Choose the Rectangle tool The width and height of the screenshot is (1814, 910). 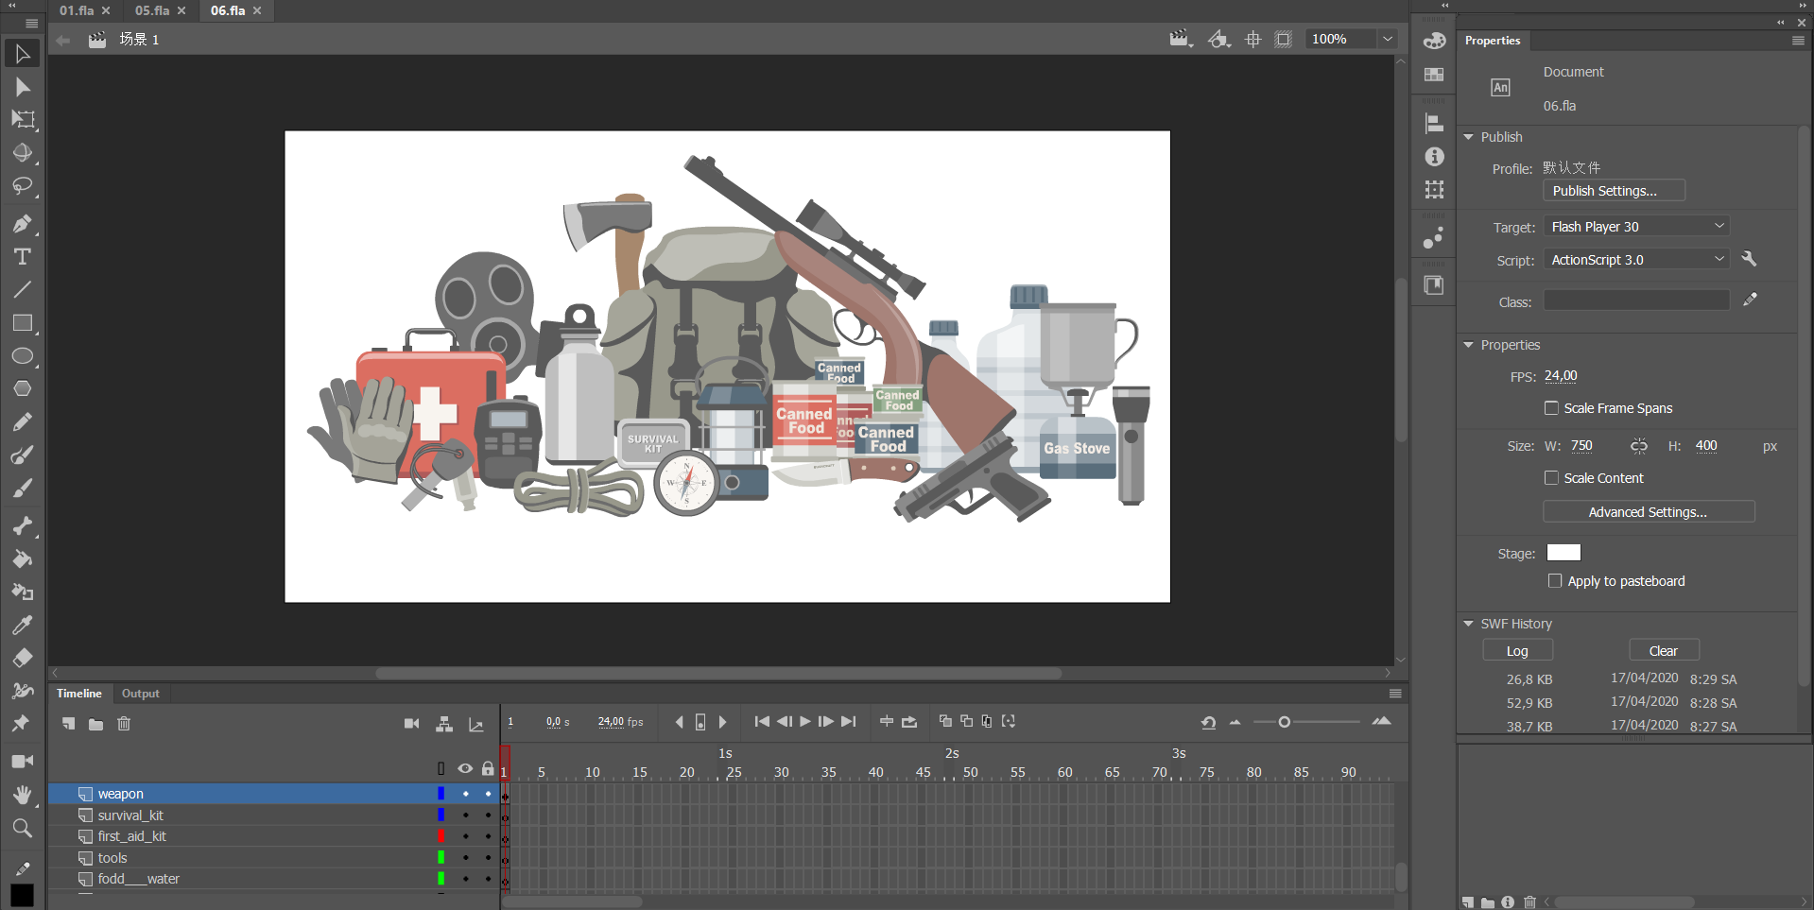pyautogui.click(x=22, y=323)
